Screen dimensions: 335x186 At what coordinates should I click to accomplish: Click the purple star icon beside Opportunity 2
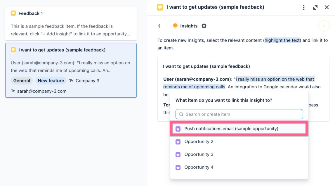click(x=178, y=142)
